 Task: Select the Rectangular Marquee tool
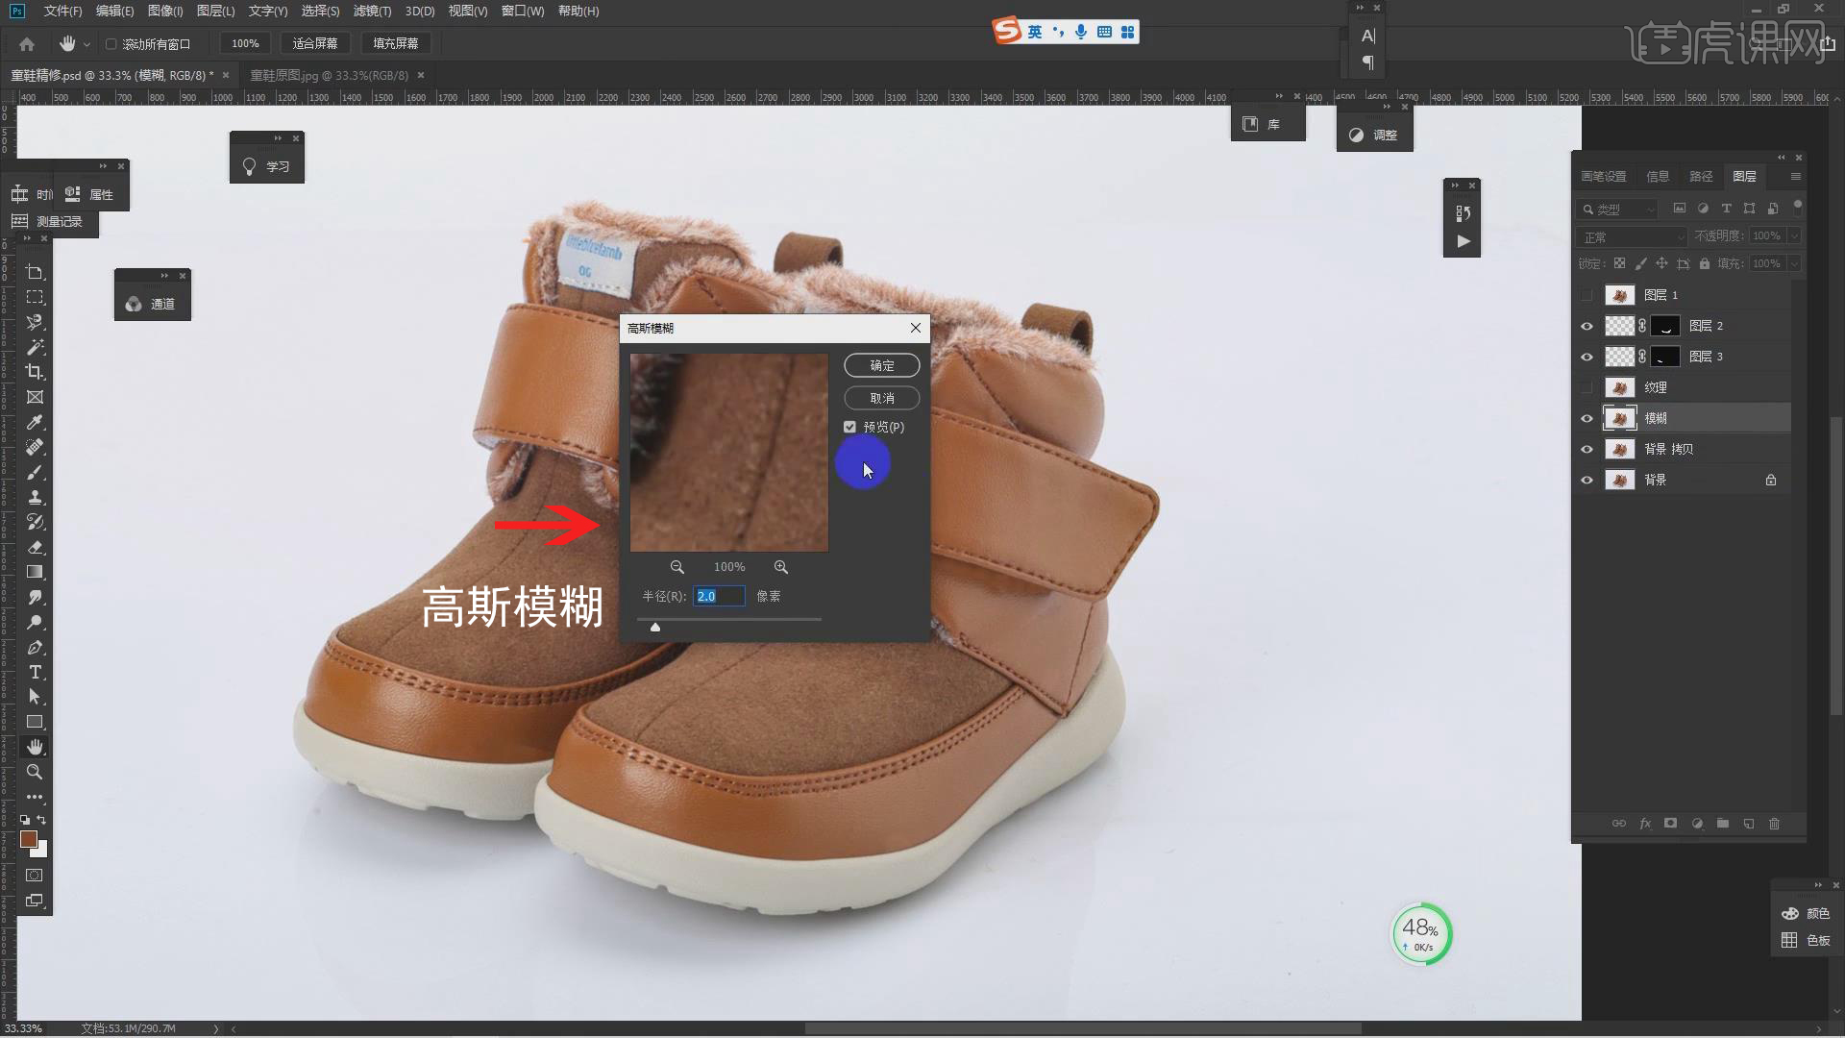point(35,297)
